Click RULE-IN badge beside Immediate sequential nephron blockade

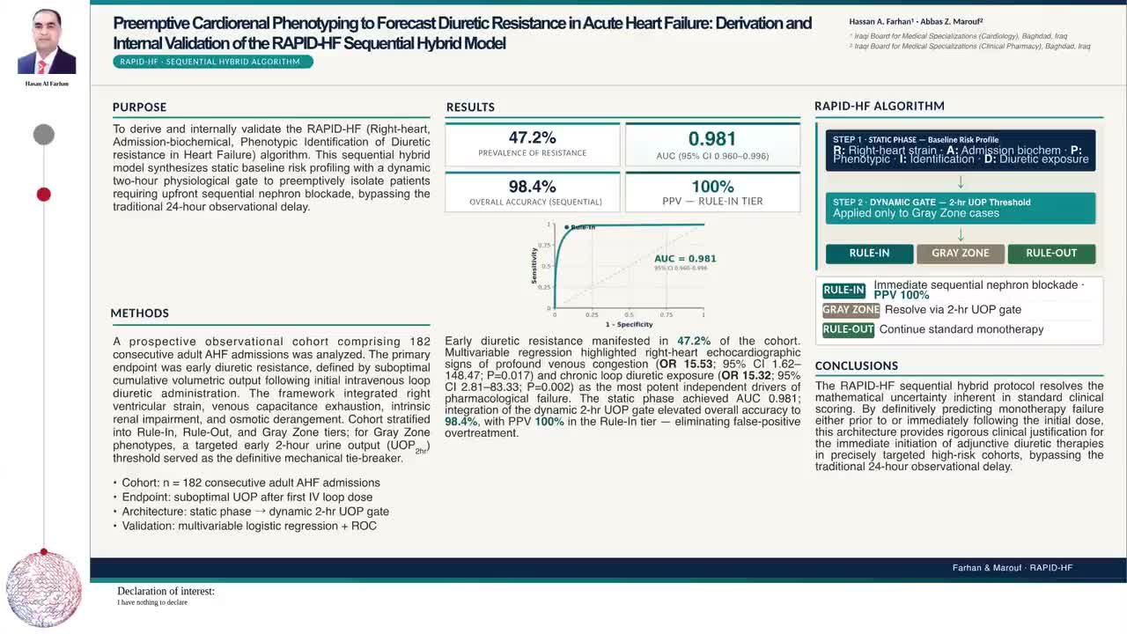[843, 291]
